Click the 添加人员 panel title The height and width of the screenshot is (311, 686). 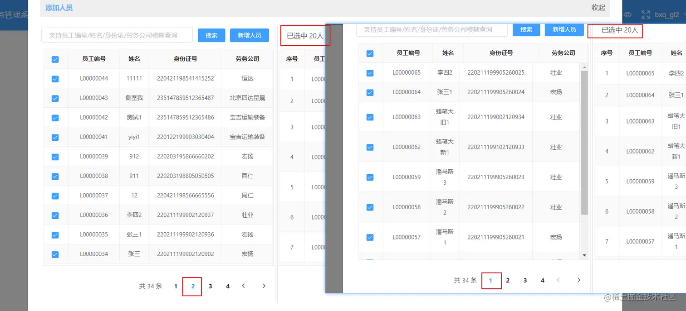pos(59,8)
